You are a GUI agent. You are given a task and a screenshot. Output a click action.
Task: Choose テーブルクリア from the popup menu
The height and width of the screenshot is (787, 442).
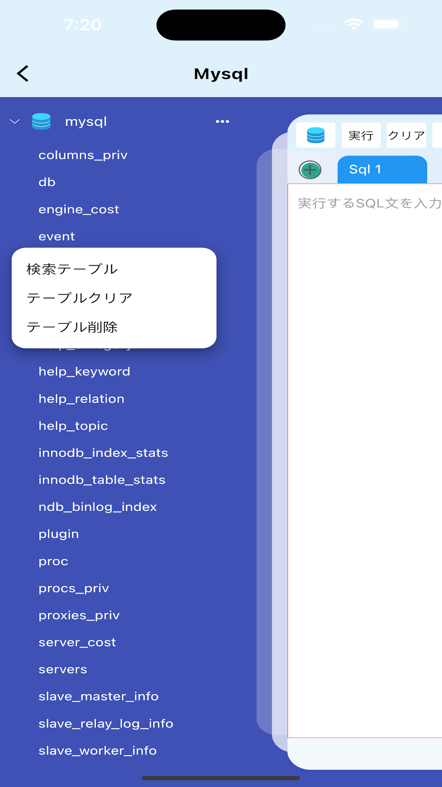pos(80,298)
